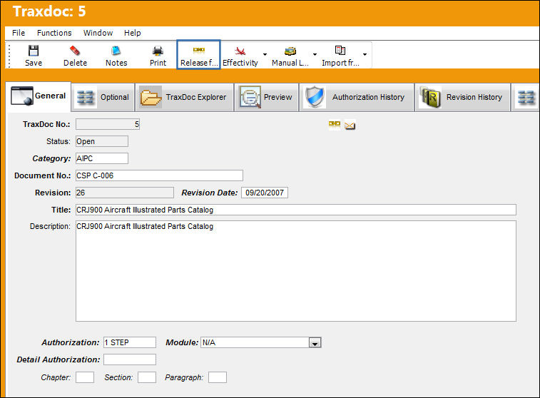
Task: Open the Help menu
Action: pos(133,33)
